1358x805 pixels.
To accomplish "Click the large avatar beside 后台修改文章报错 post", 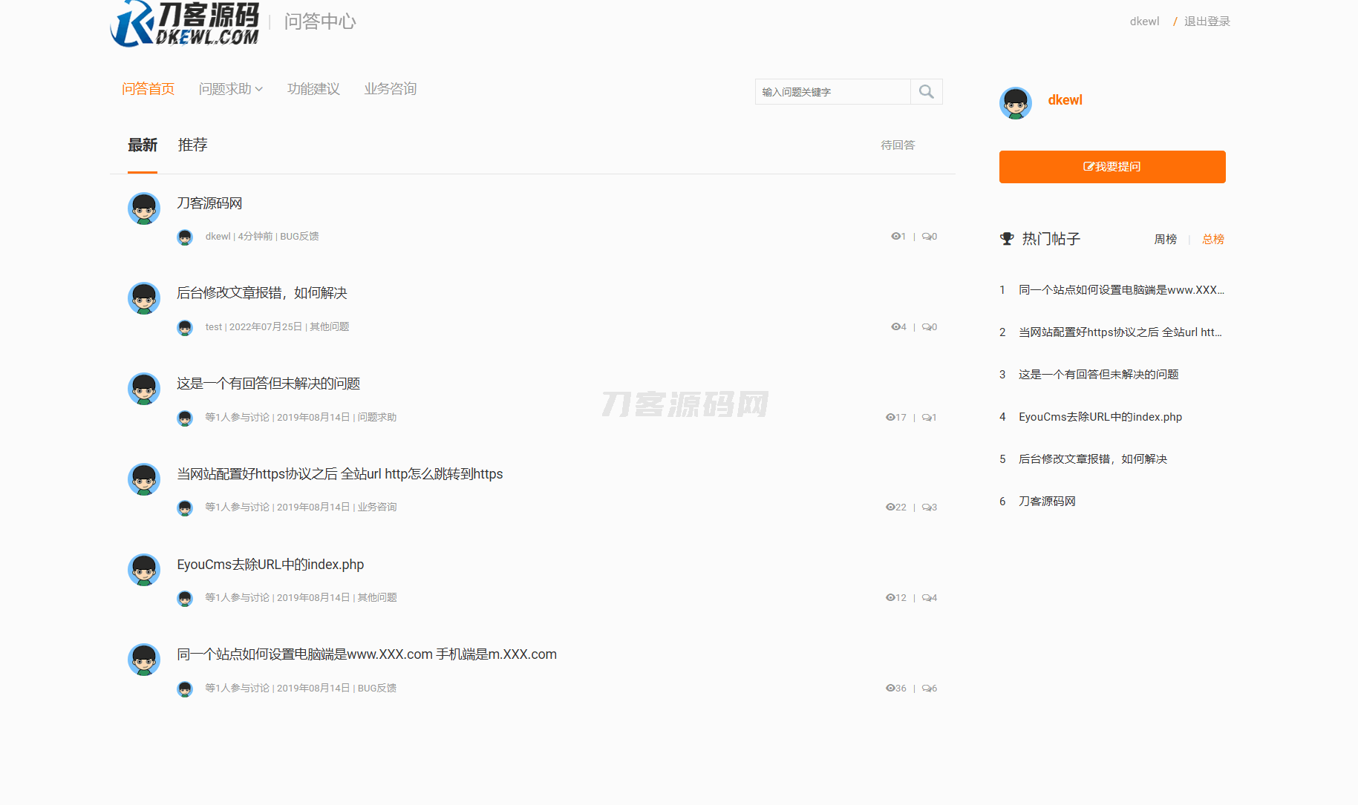I will click(x=144, y=298).
